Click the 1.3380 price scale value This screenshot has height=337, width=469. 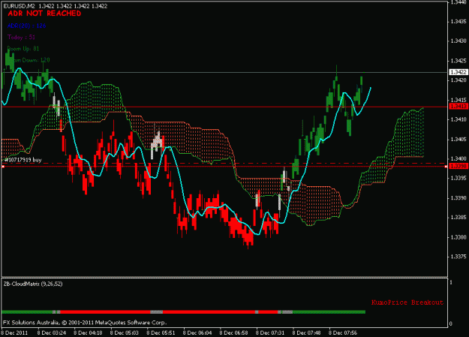tap(458, 237)
